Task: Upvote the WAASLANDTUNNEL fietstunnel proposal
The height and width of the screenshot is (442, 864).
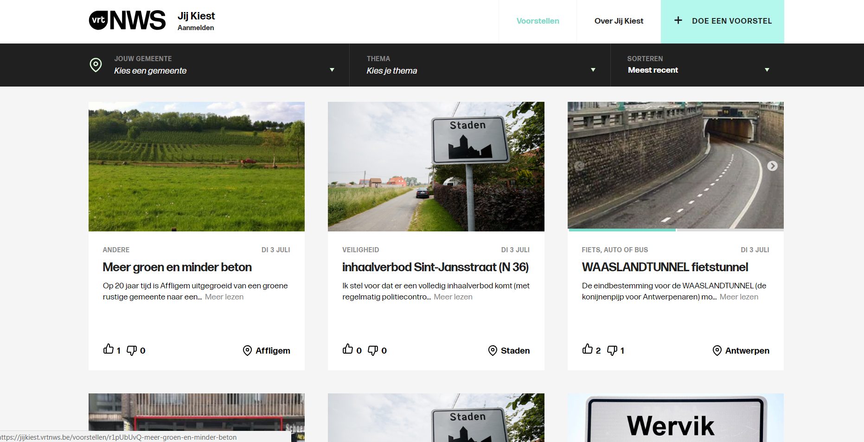Action: 588,349
